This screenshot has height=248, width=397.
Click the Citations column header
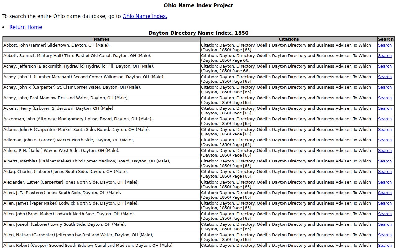tap(289, 39)
